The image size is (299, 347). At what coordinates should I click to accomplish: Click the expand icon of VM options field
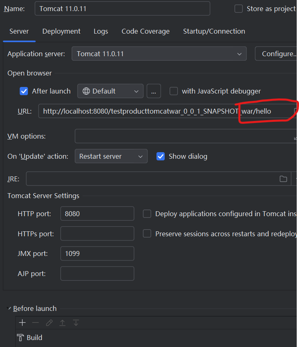point(295,138)
